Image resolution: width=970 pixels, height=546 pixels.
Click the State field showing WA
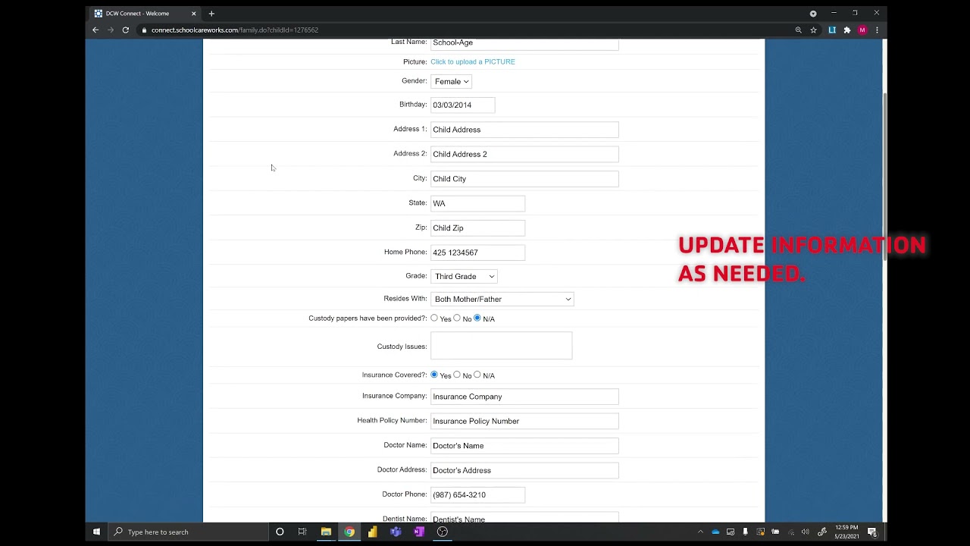(477, 203)
